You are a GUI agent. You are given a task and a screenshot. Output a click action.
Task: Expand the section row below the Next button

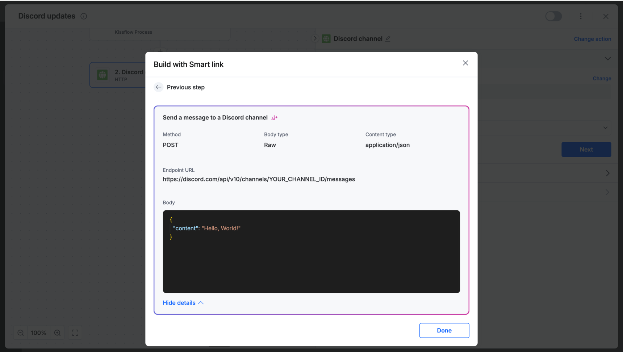tap(607, 173)
